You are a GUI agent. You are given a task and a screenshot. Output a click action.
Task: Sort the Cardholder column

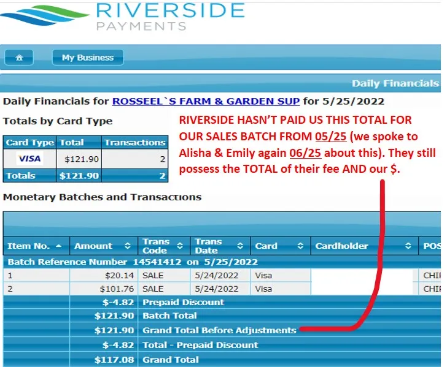pos(408,246)
